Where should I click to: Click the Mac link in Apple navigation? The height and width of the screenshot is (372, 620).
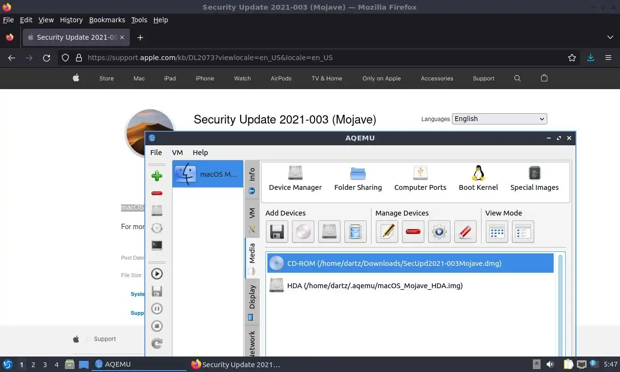coord(139,78)
